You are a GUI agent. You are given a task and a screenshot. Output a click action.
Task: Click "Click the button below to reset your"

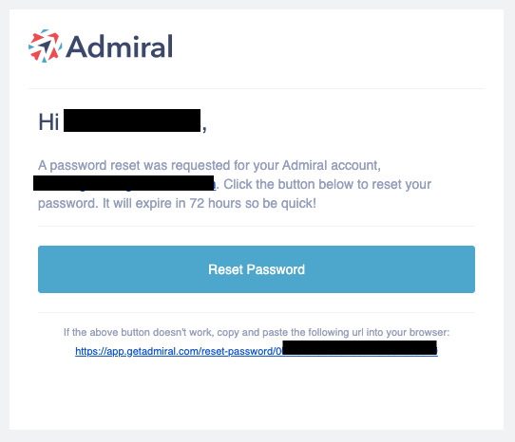click(x=327, y=184)
